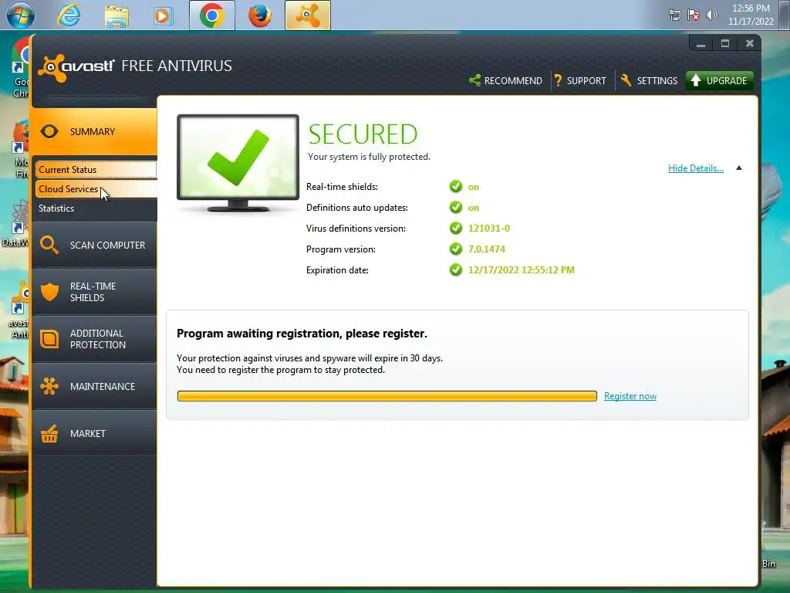Maximize the avast window
Screen dimensions: 790x593
pos(725,43)
